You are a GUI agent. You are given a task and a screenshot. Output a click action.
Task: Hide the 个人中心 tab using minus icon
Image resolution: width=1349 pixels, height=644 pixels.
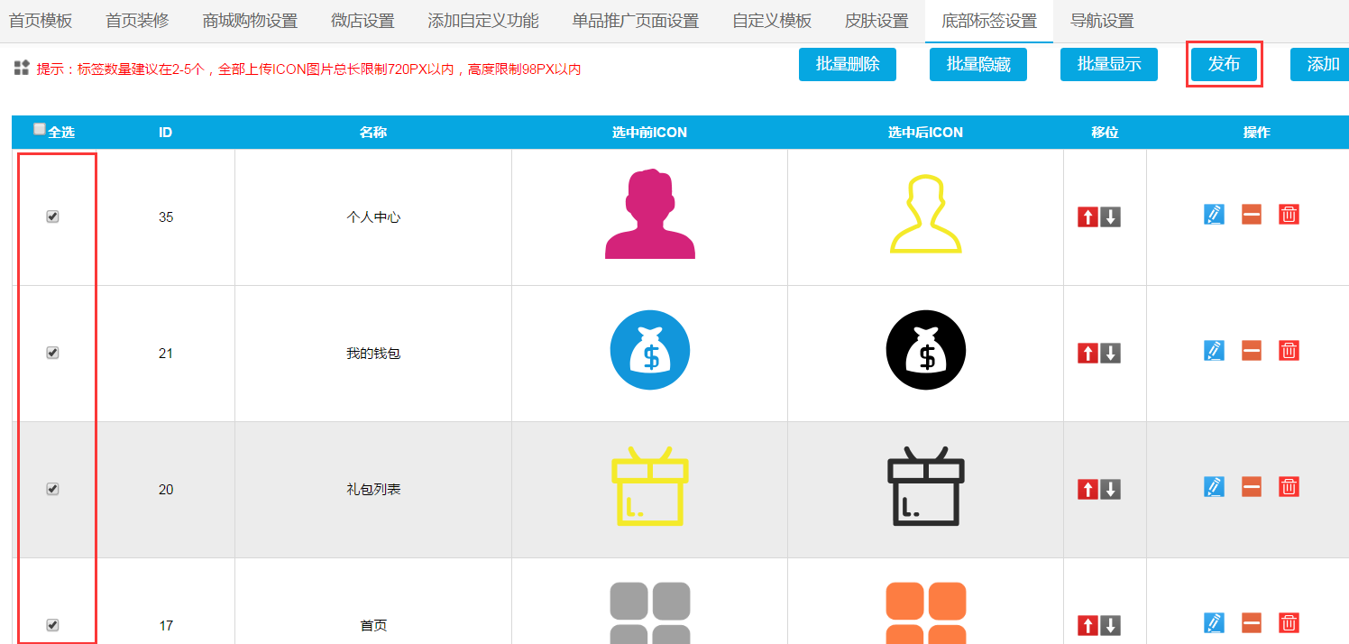1252,215
